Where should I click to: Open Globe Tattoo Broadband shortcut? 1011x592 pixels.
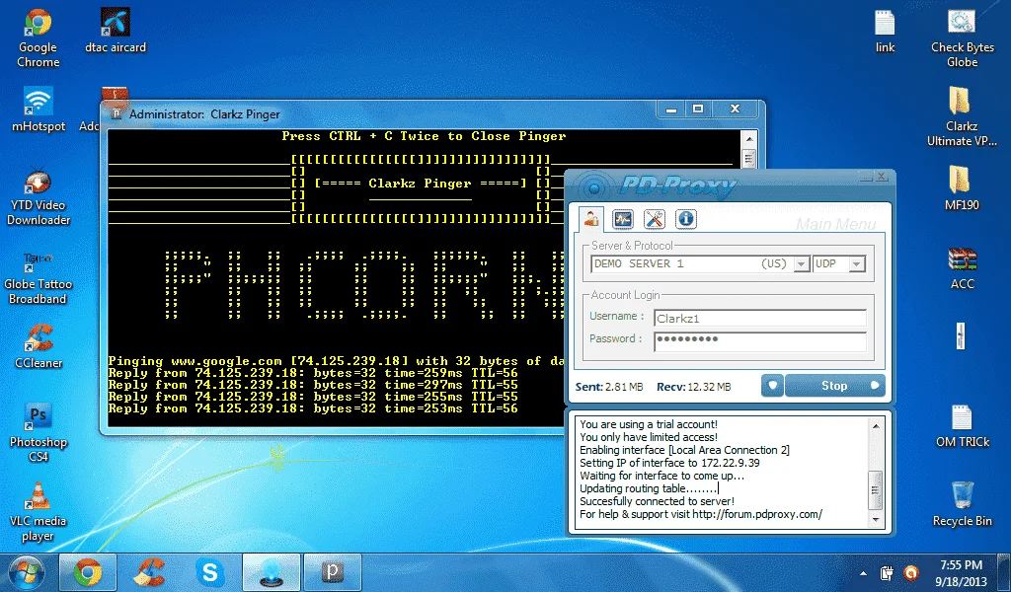(x=39, y=277)
